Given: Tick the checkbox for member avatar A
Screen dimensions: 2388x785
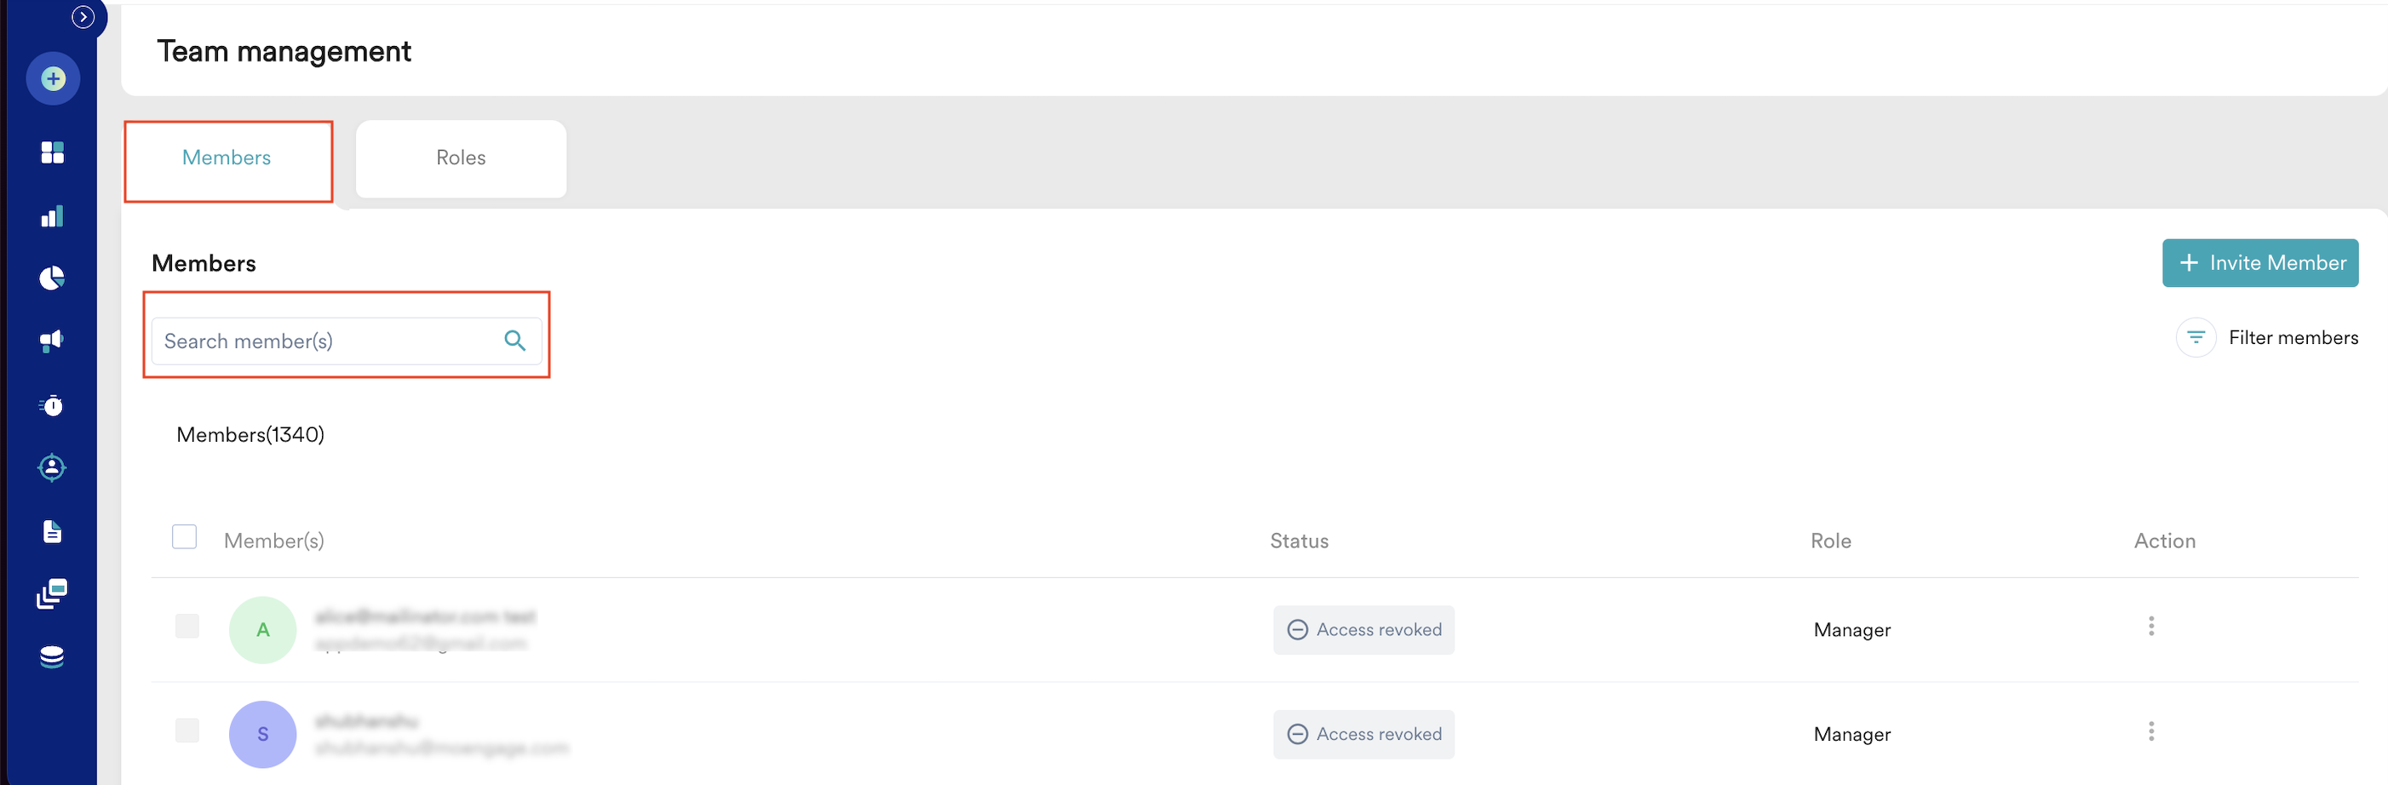Looking at the screenshot, I should 187,627.
